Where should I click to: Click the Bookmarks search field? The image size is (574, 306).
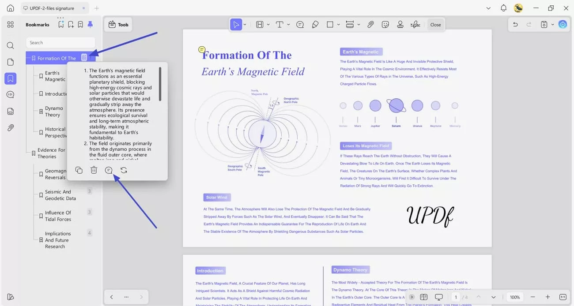pyautogui.click(x=60, y=43)
